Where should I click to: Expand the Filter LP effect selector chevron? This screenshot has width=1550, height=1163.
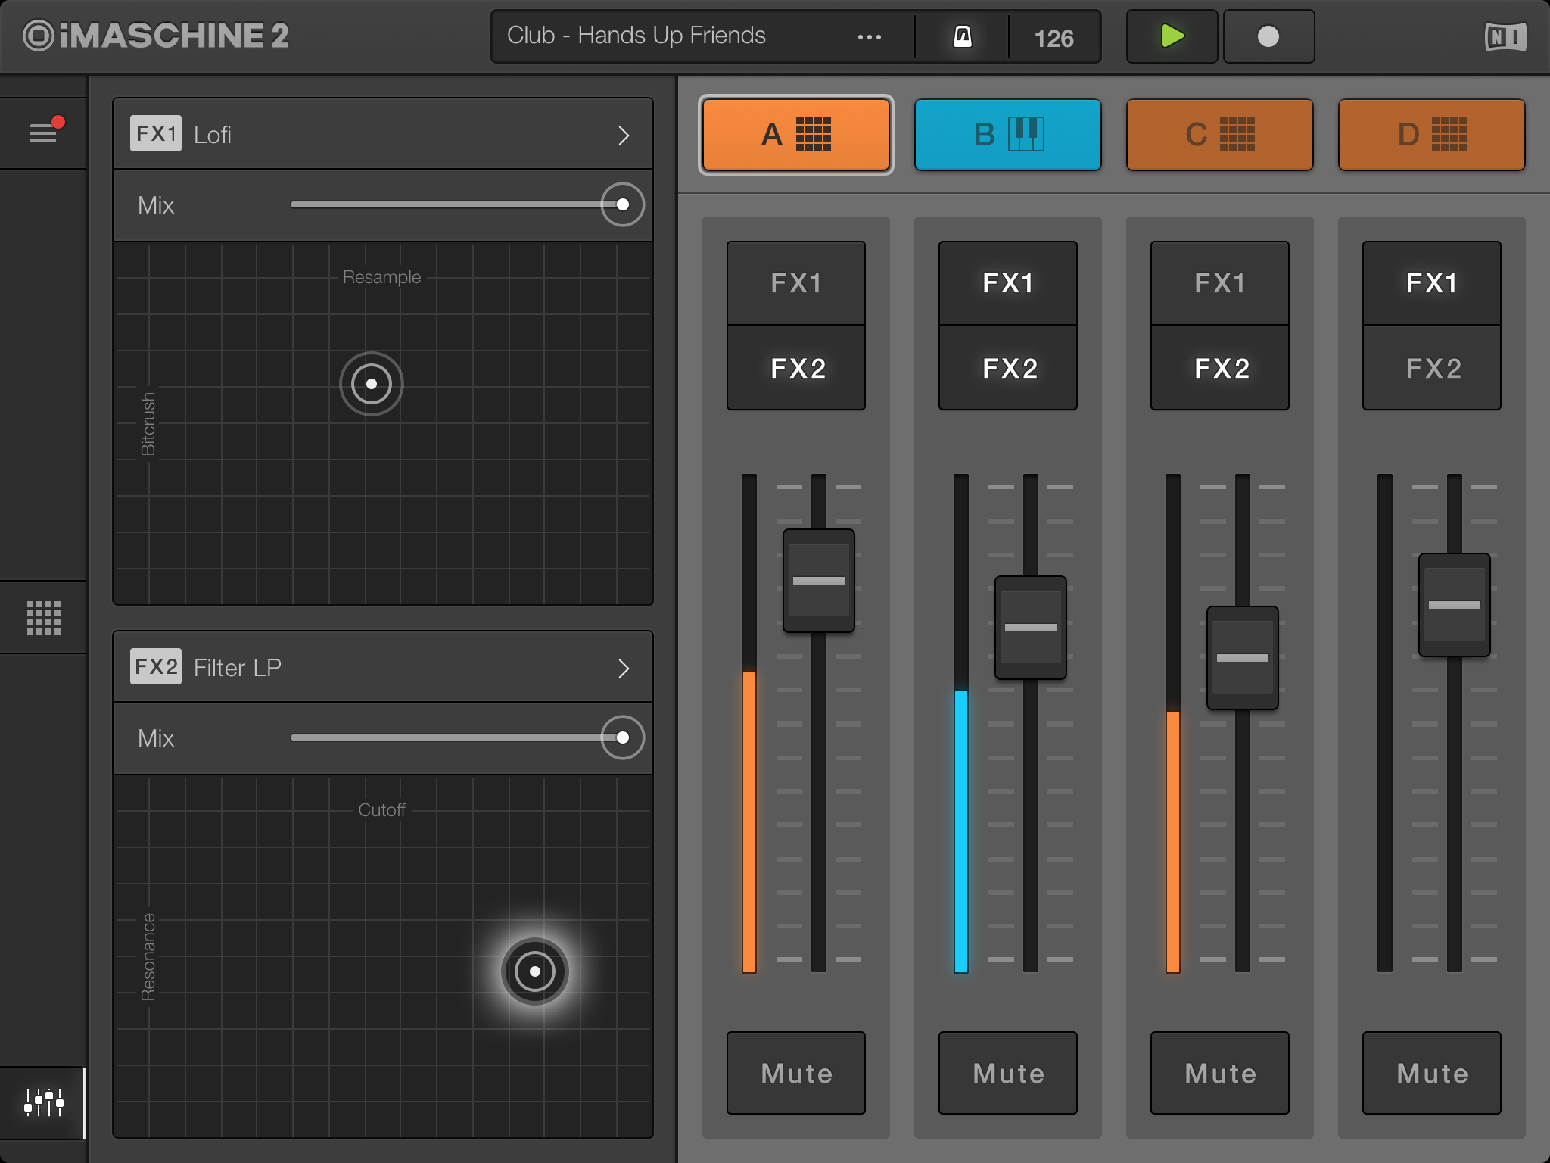point(624,669)
